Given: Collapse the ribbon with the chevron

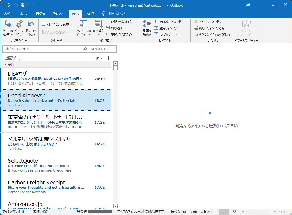Looking at the screenshot, I should coord(288,41).
